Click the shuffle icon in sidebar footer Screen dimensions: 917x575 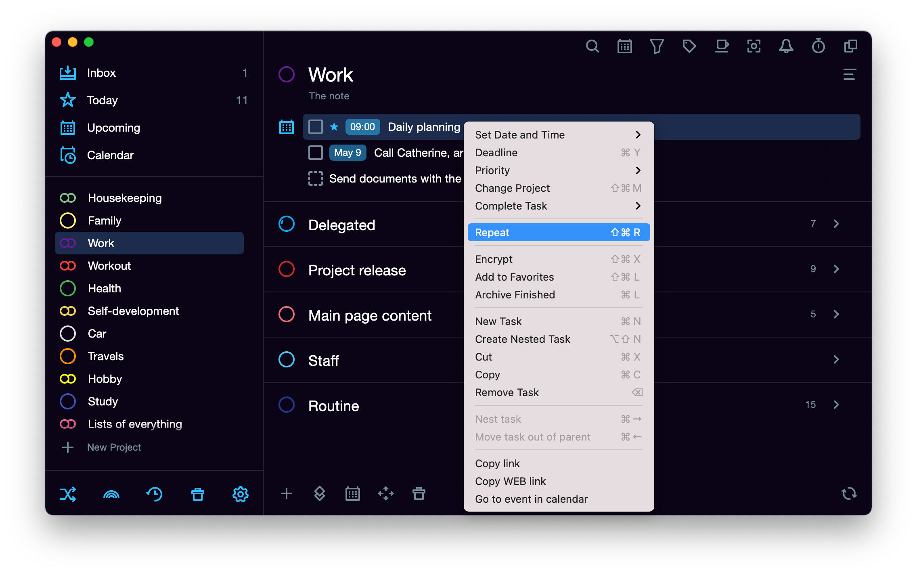[x=68, y=494]
